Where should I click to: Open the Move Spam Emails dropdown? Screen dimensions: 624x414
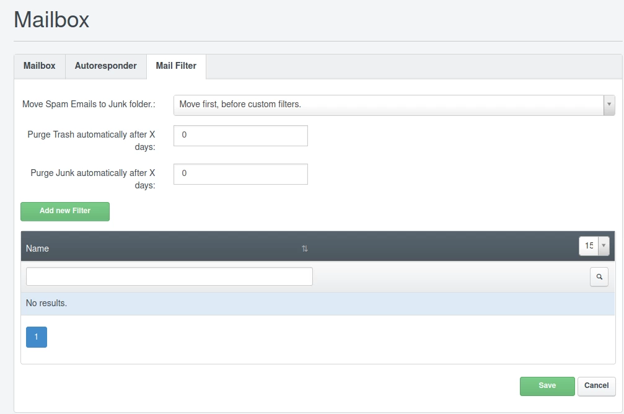coord(393,105)
